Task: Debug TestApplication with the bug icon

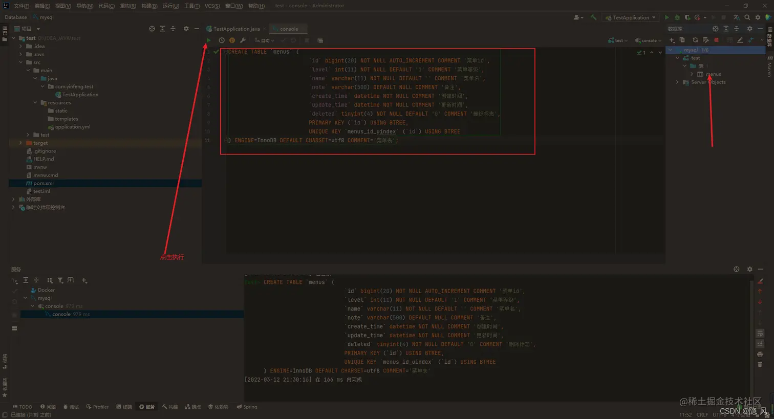Action: click(677, 17)
